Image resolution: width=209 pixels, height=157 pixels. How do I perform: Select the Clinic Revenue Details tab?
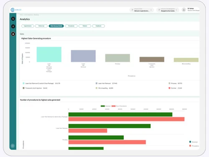click(x=56, y=26)
